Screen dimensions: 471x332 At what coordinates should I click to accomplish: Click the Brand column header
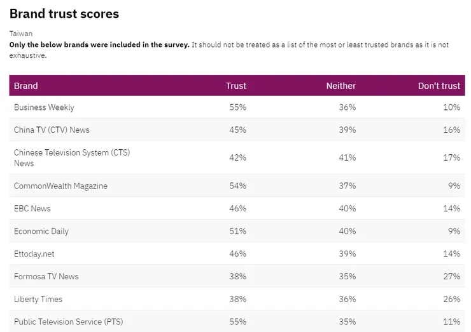click(26, 86)
